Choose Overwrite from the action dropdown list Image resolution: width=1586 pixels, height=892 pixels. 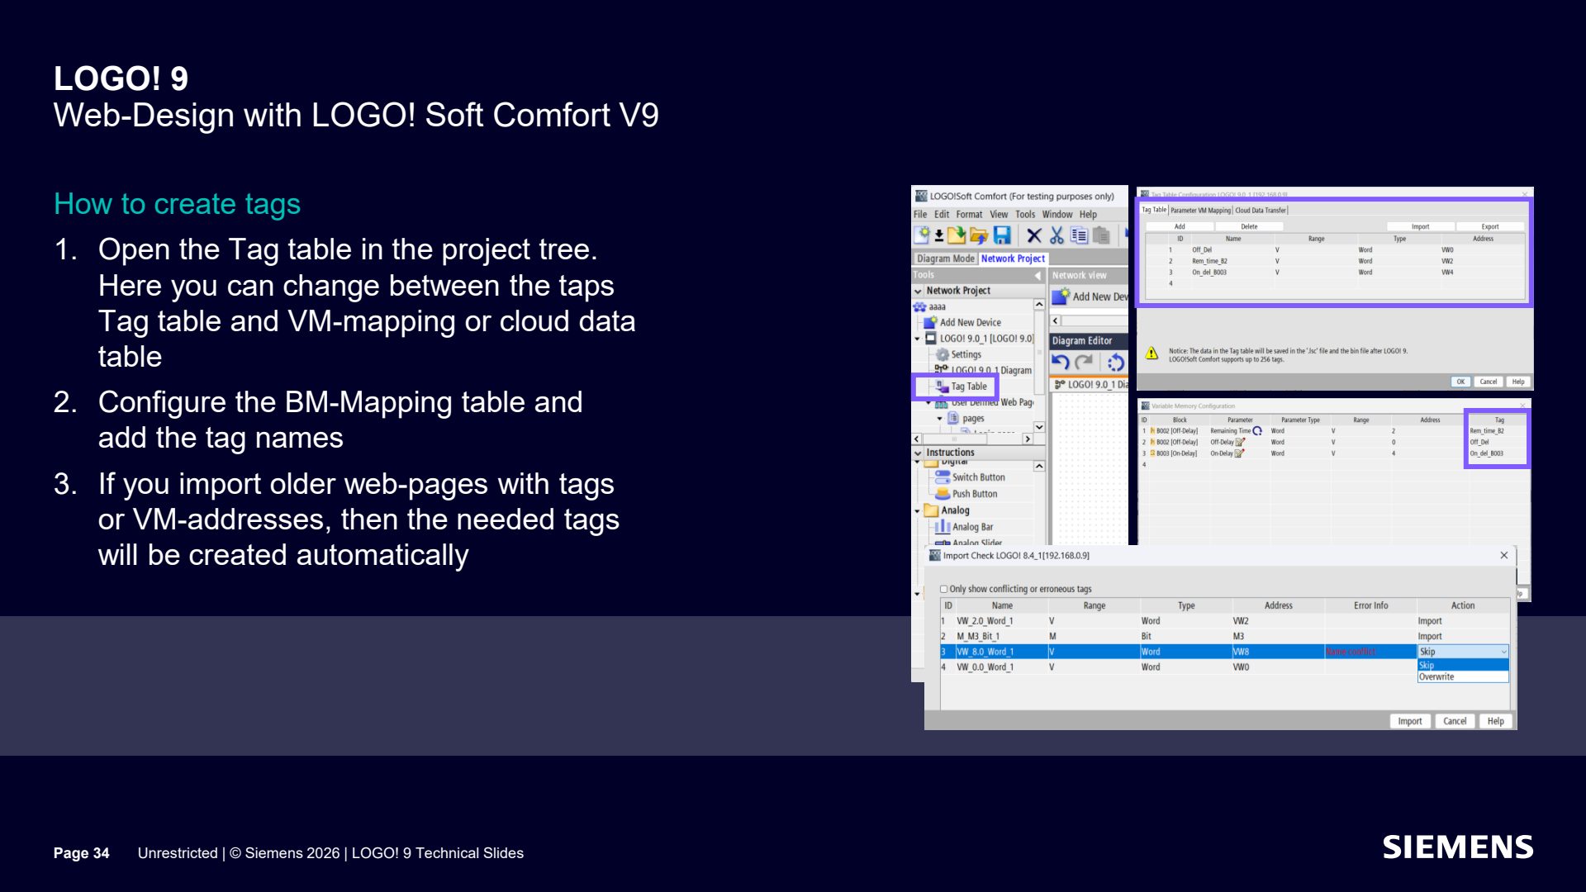click(x=1463, y=676)
